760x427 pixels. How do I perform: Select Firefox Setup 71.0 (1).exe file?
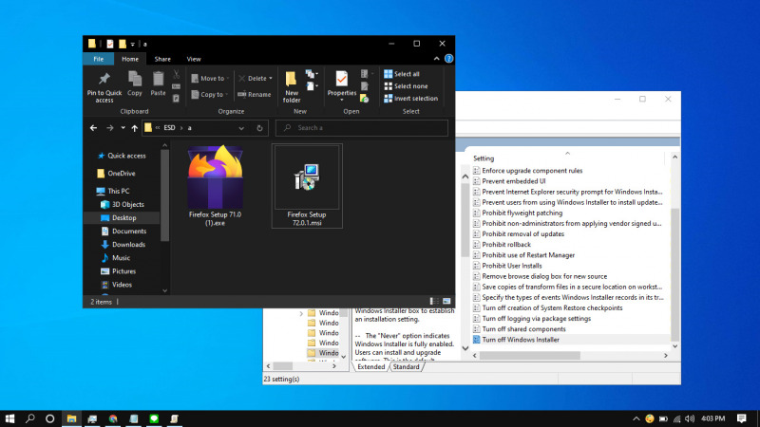[216, 185]
